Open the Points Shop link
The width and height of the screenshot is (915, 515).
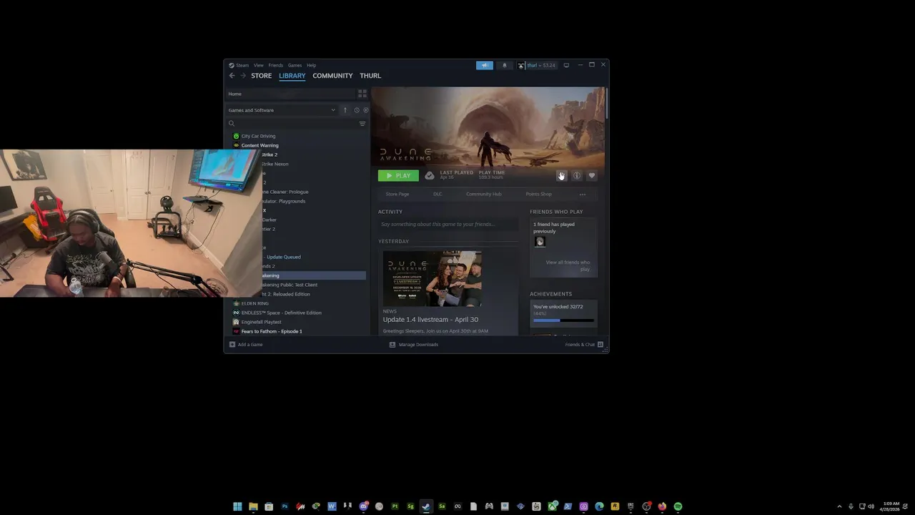point(538,194)
